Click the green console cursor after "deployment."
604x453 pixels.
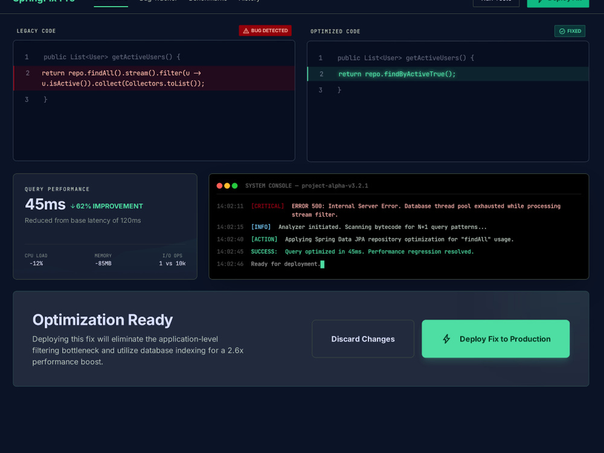323,265
